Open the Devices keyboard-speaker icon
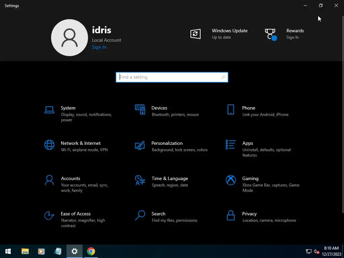The width and height of the screenshot is (344, 258). 140,110
